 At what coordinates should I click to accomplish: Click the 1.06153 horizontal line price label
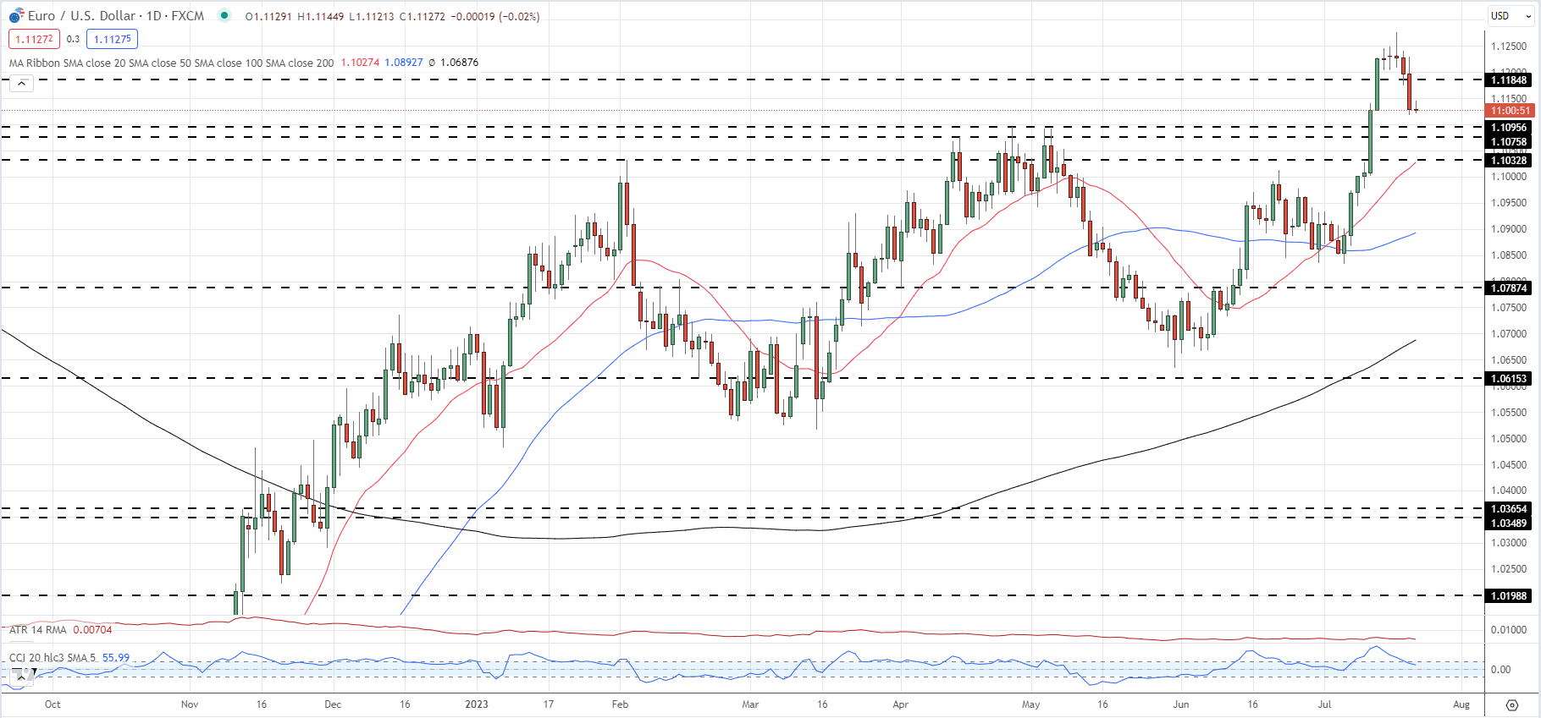click(x=1509, y=379)
